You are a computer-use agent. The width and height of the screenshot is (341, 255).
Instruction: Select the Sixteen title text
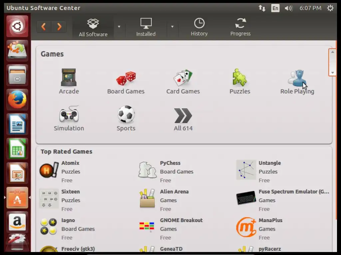coord(71,192)
